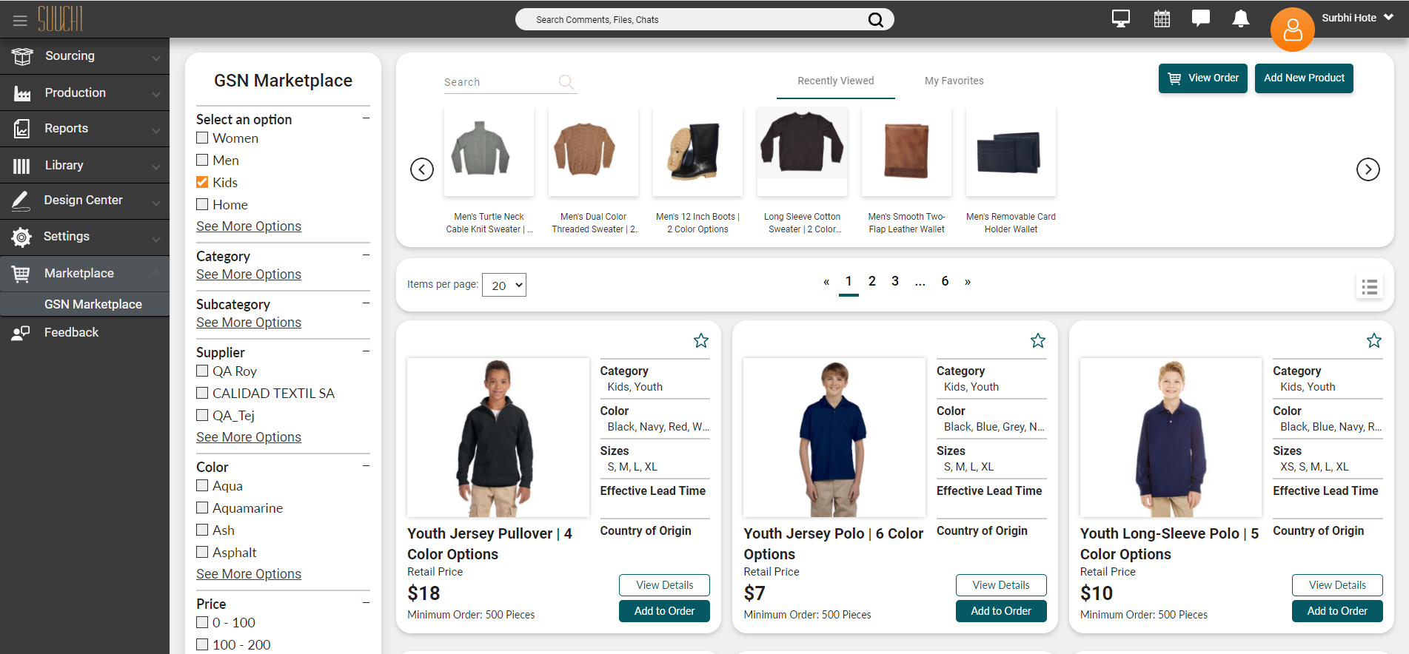Check the Men option
This screenshot has width=1409, height=654.
pyautogui.click(x=202, y=160)
